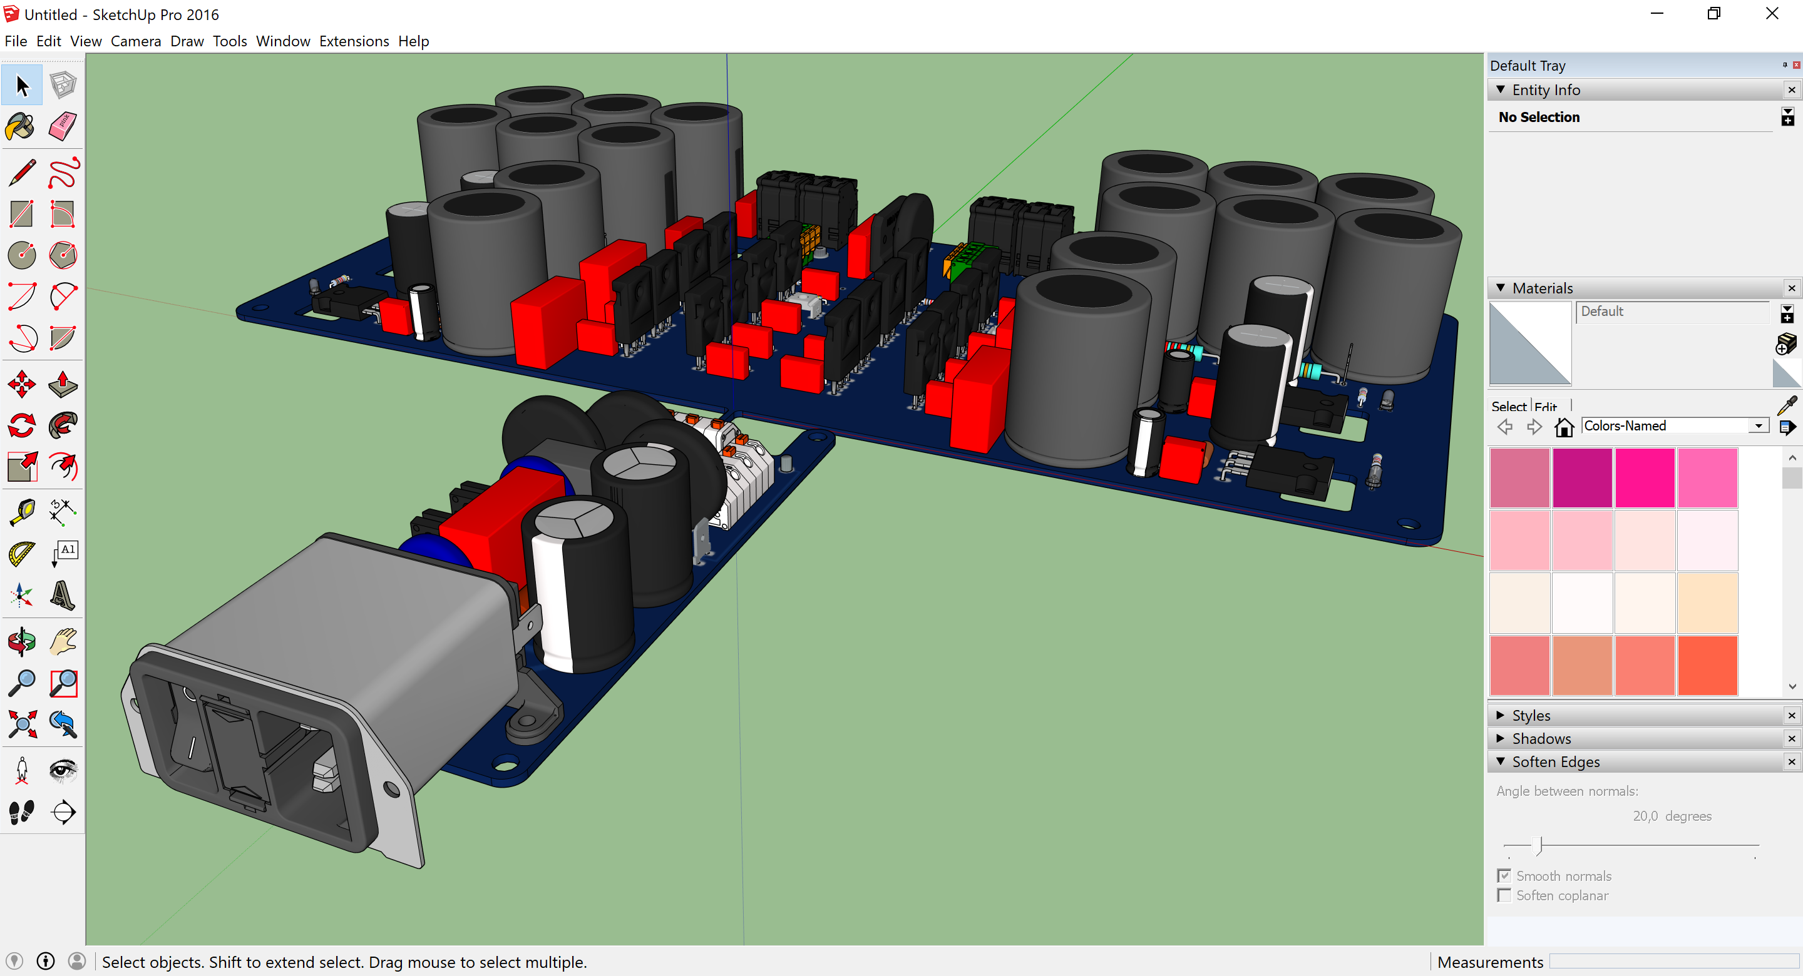Collapse the Materials panel
Viewport: 1803px width, 976px height.
click(x=1501, y=288)
